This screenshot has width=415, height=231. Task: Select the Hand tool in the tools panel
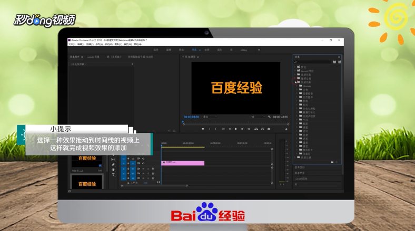tap(113, 169)
